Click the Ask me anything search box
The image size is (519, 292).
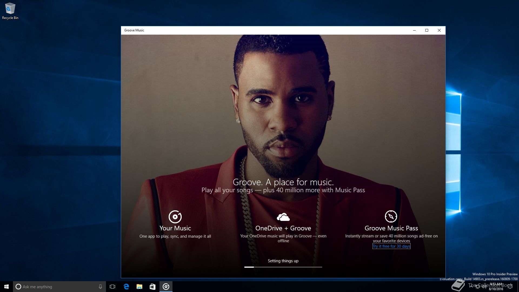(x=59, y=287)
